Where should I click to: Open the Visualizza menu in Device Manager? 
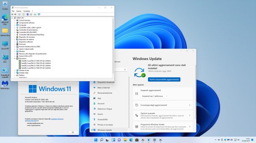27,11
